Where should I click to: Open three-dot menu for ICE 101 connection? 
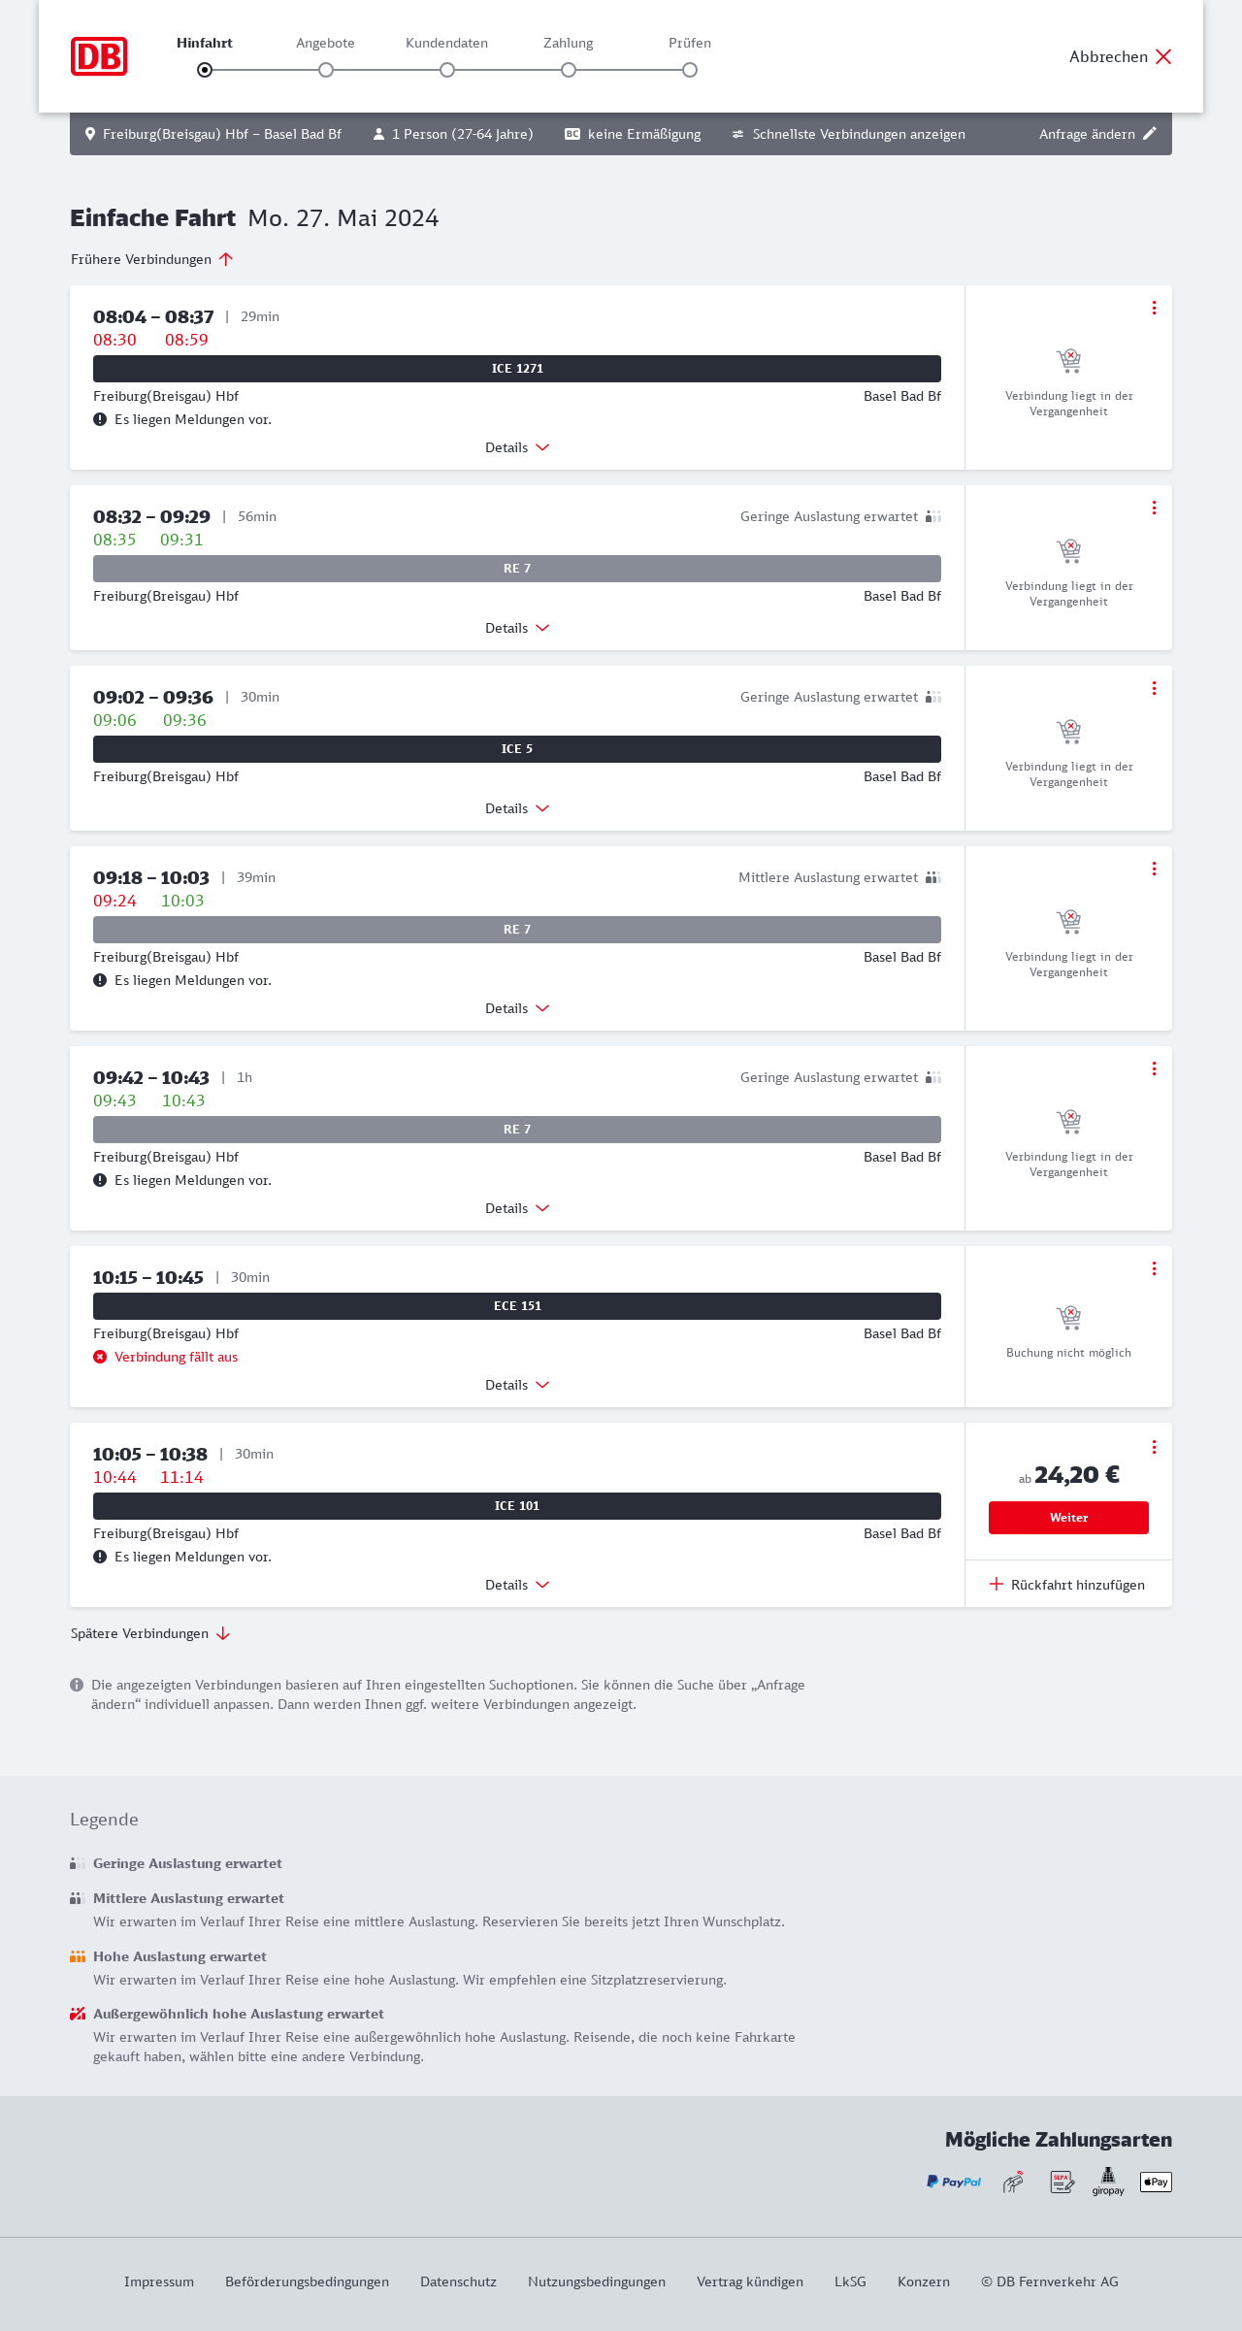coord(1154,1447)
